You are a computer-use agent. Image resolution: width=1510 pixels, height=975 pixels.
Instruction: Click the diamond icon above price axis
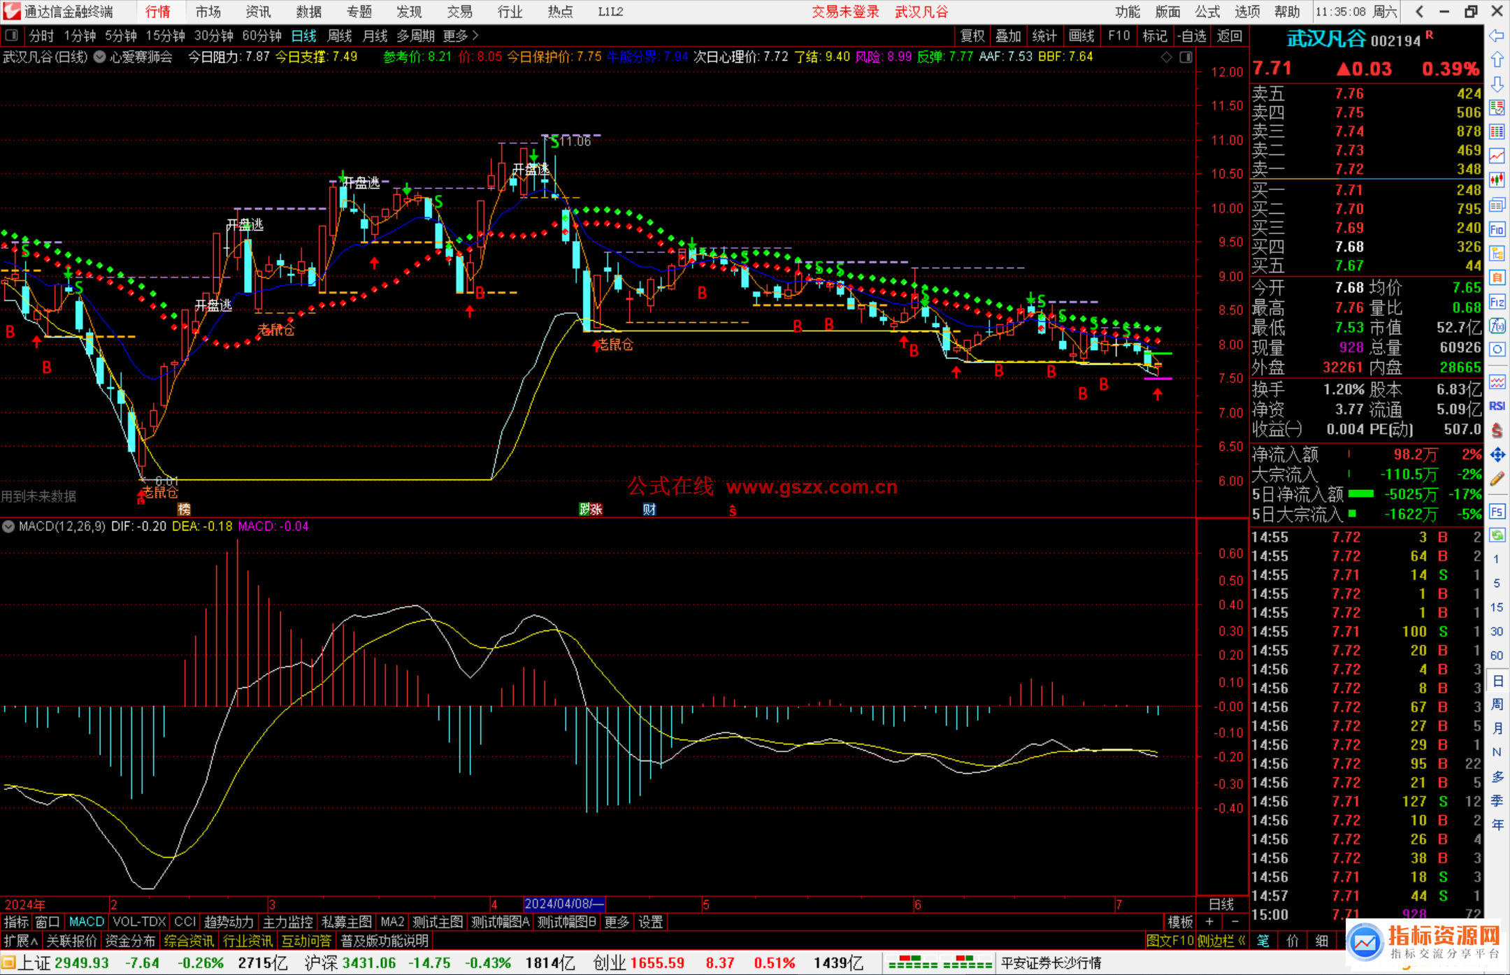pos(1166,57)
